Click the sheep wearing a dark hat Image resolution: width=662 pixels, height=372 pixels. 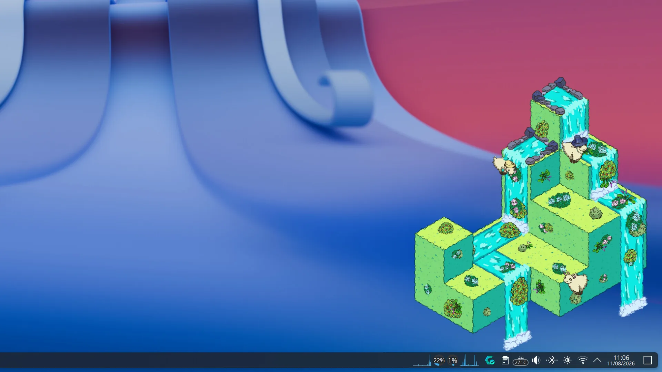pyautogui.click(x=575, y=148)
